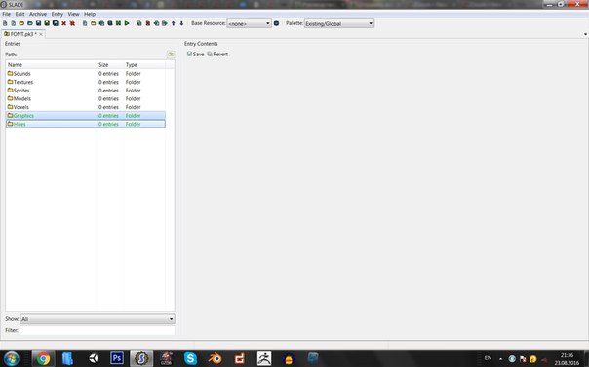The image size is (589, 367).
Task: Move entry up with the up arrow icon
Action: pyautogui.click(x=174, y=23)
